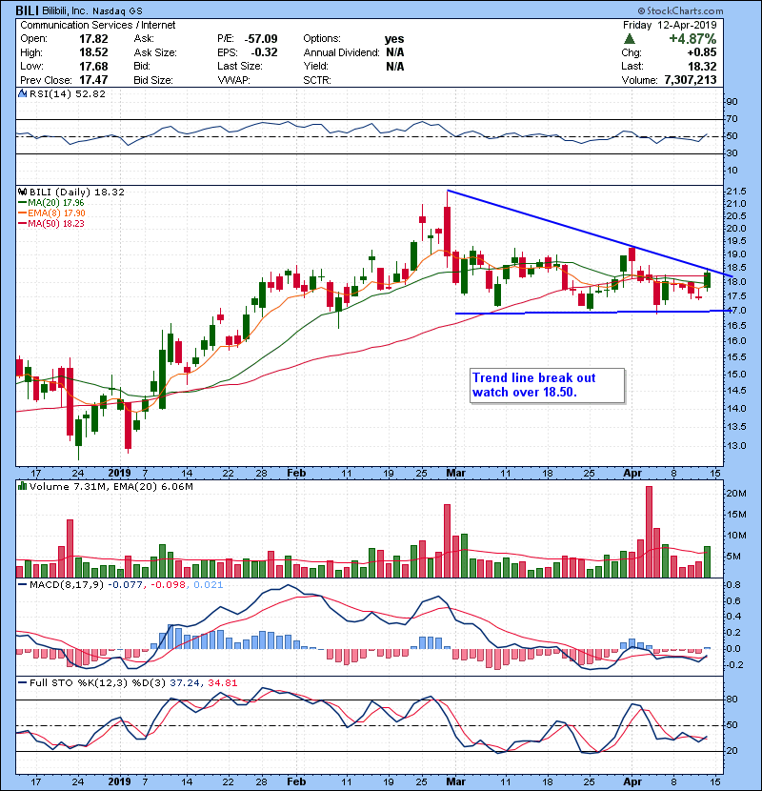Click the Mar label on price chart axis
The width and height of the screenshot is (762, 791).
[456, 474]
